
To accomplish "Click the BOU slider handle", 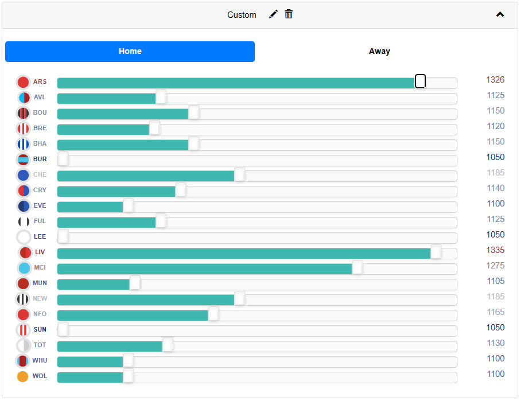I will click(194, 112).
